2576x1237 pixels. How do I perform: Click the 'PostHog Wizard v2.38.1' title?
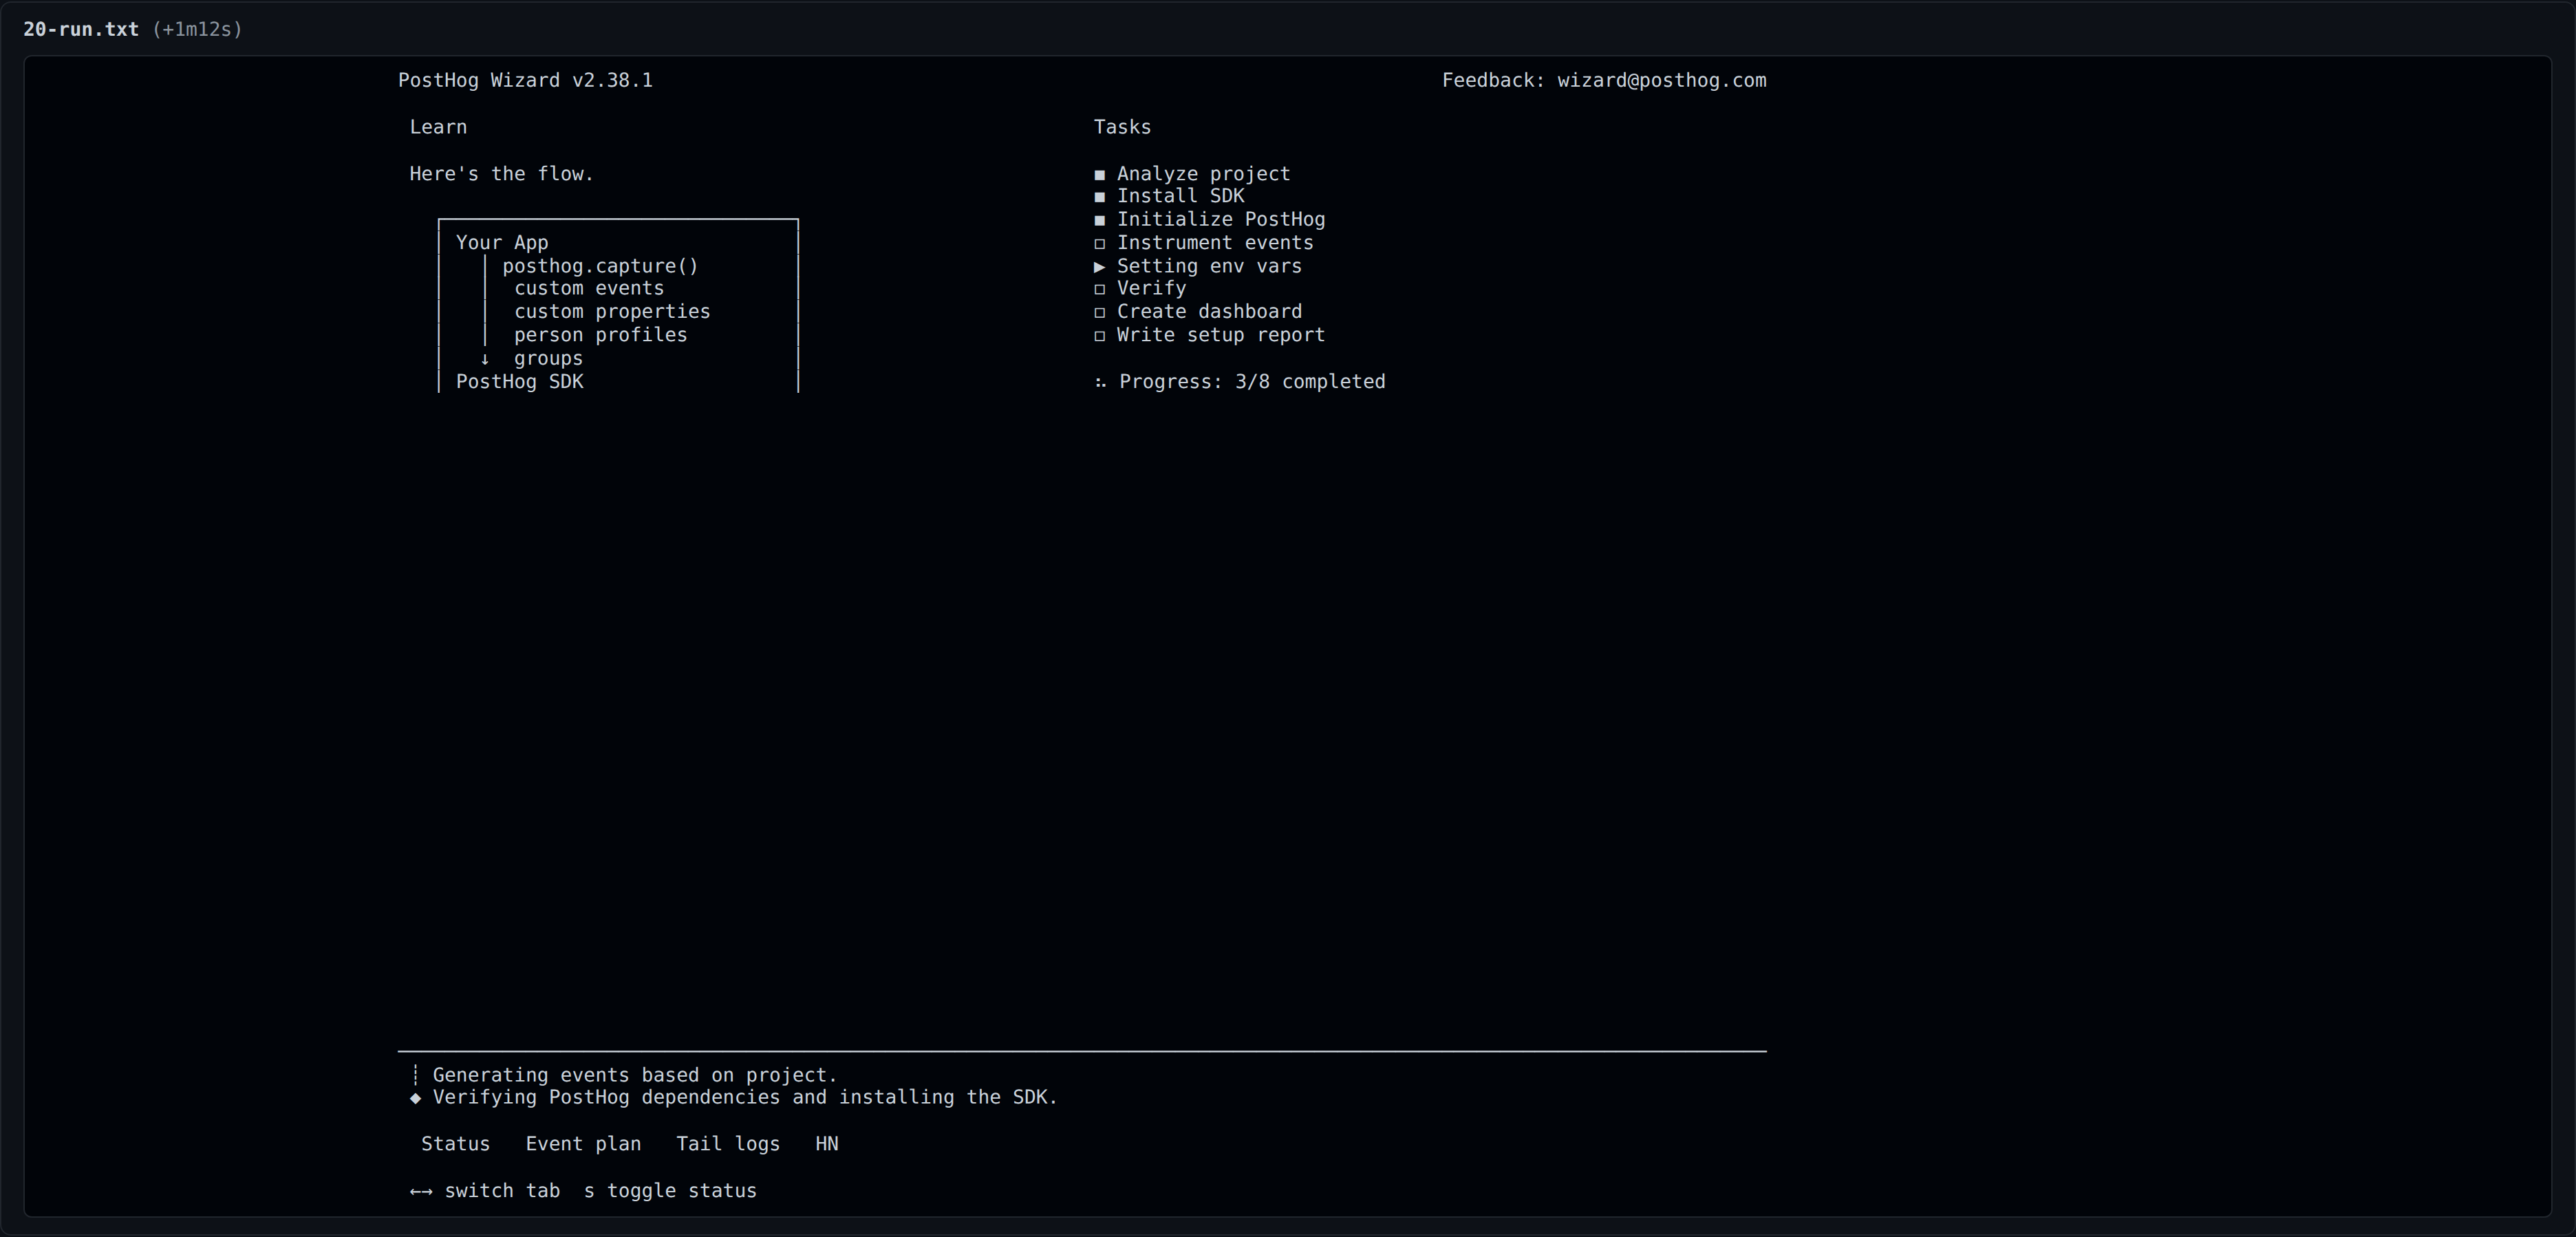(525, 81)
